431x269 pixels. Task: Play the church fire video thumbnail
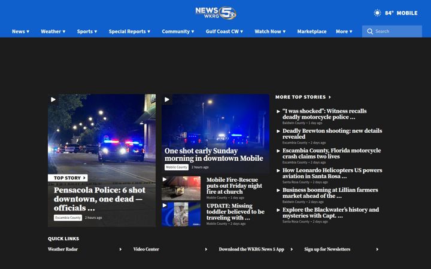click(165, 179)
